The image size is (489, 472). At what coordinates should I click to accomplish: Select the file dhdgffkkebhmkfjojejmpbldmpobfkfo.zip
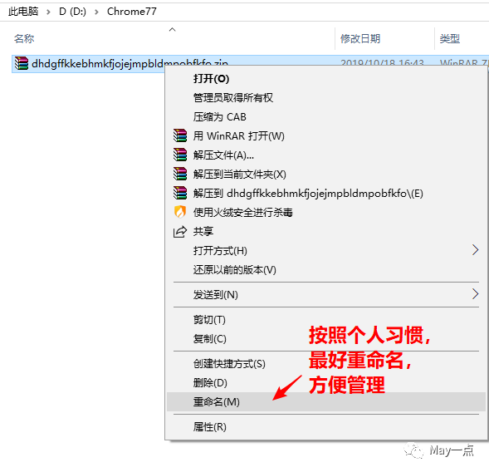pos(130,64)
